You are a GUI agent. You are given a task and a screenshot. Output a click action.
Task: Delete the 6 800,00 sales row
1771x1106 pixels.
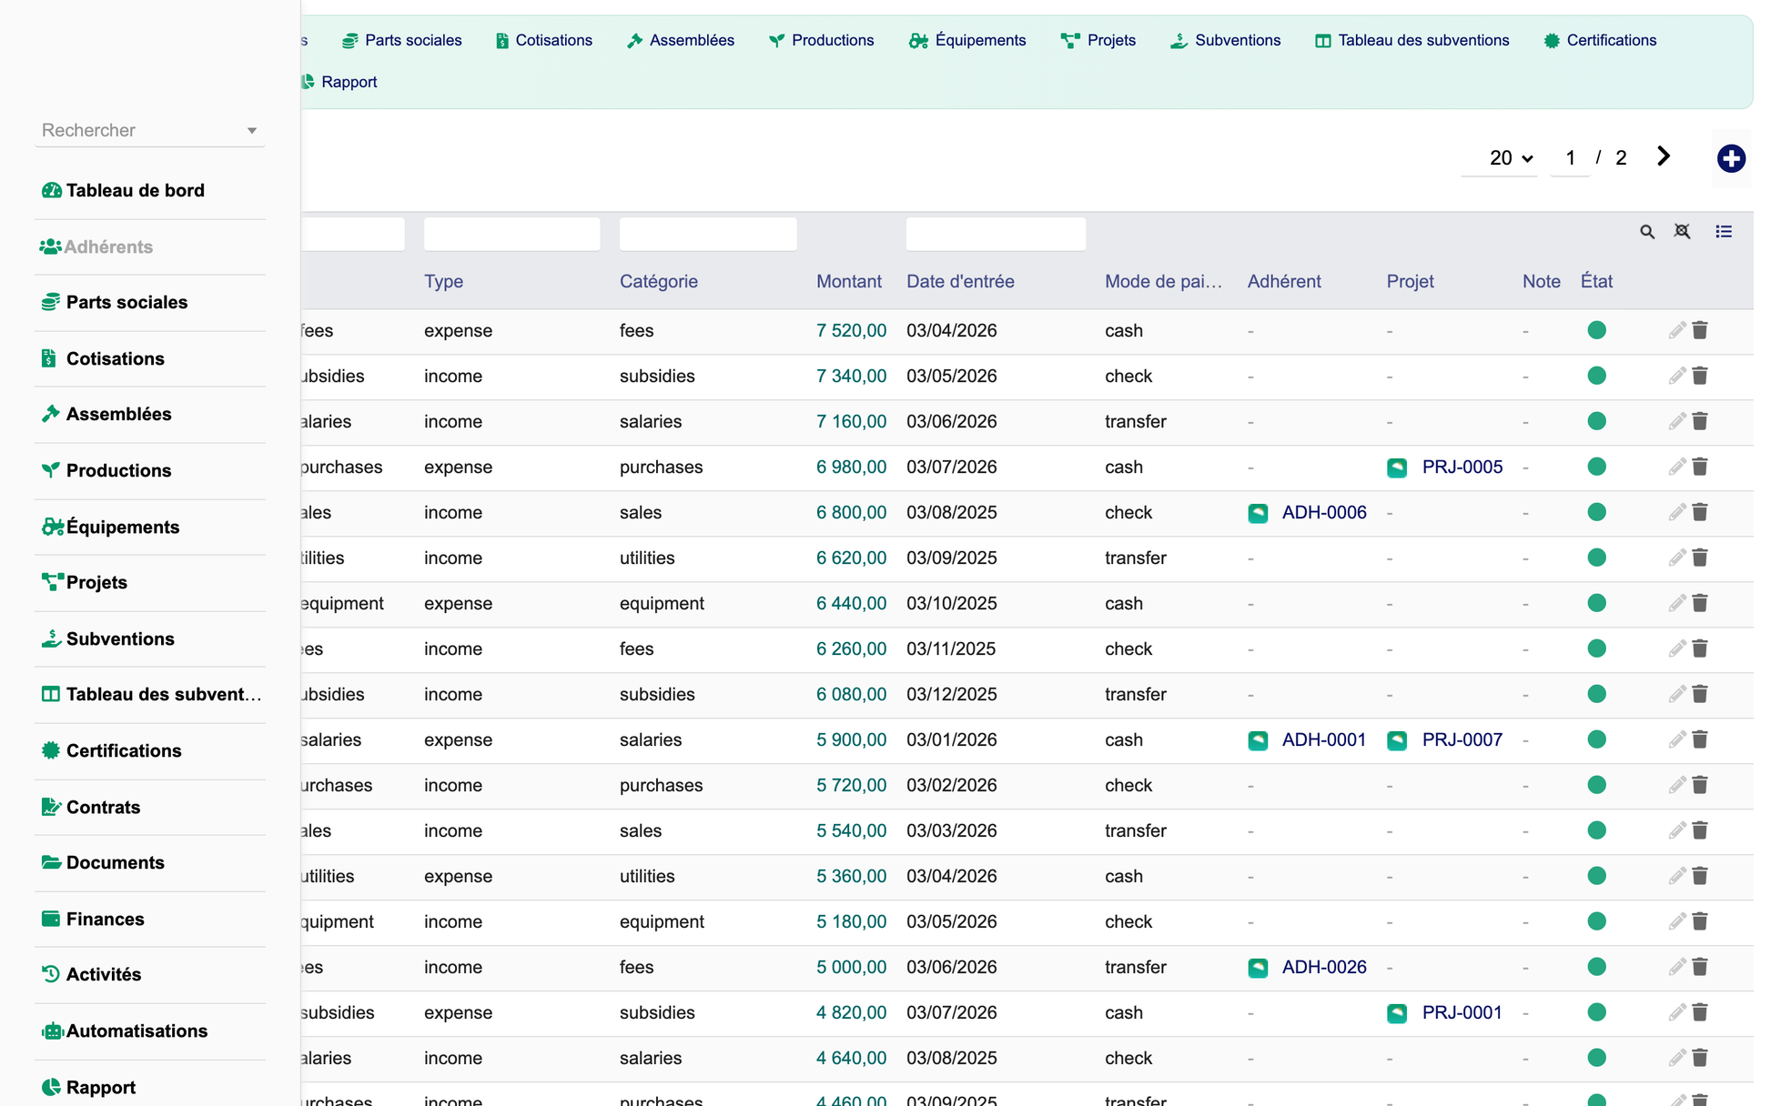pos(1700,512)
